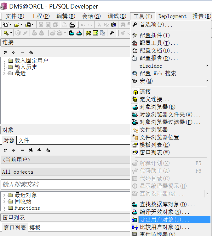Click the Find database objects toolbar icon
Viewport: 212px width, 236px height.
tap(72, 33)
